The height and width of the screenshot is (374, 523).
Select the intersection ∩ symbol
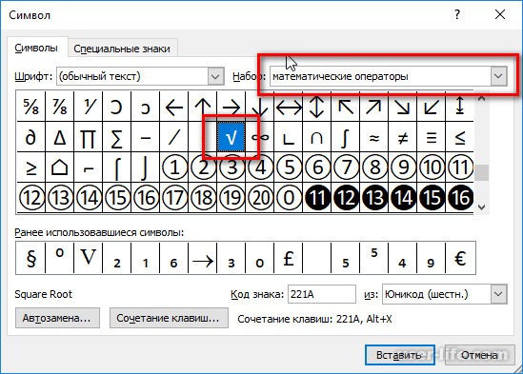pos(317,137)
